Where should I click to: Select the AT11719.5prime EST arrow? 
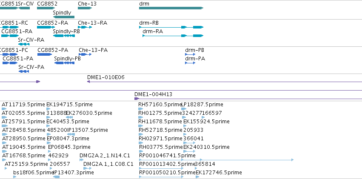4,109
